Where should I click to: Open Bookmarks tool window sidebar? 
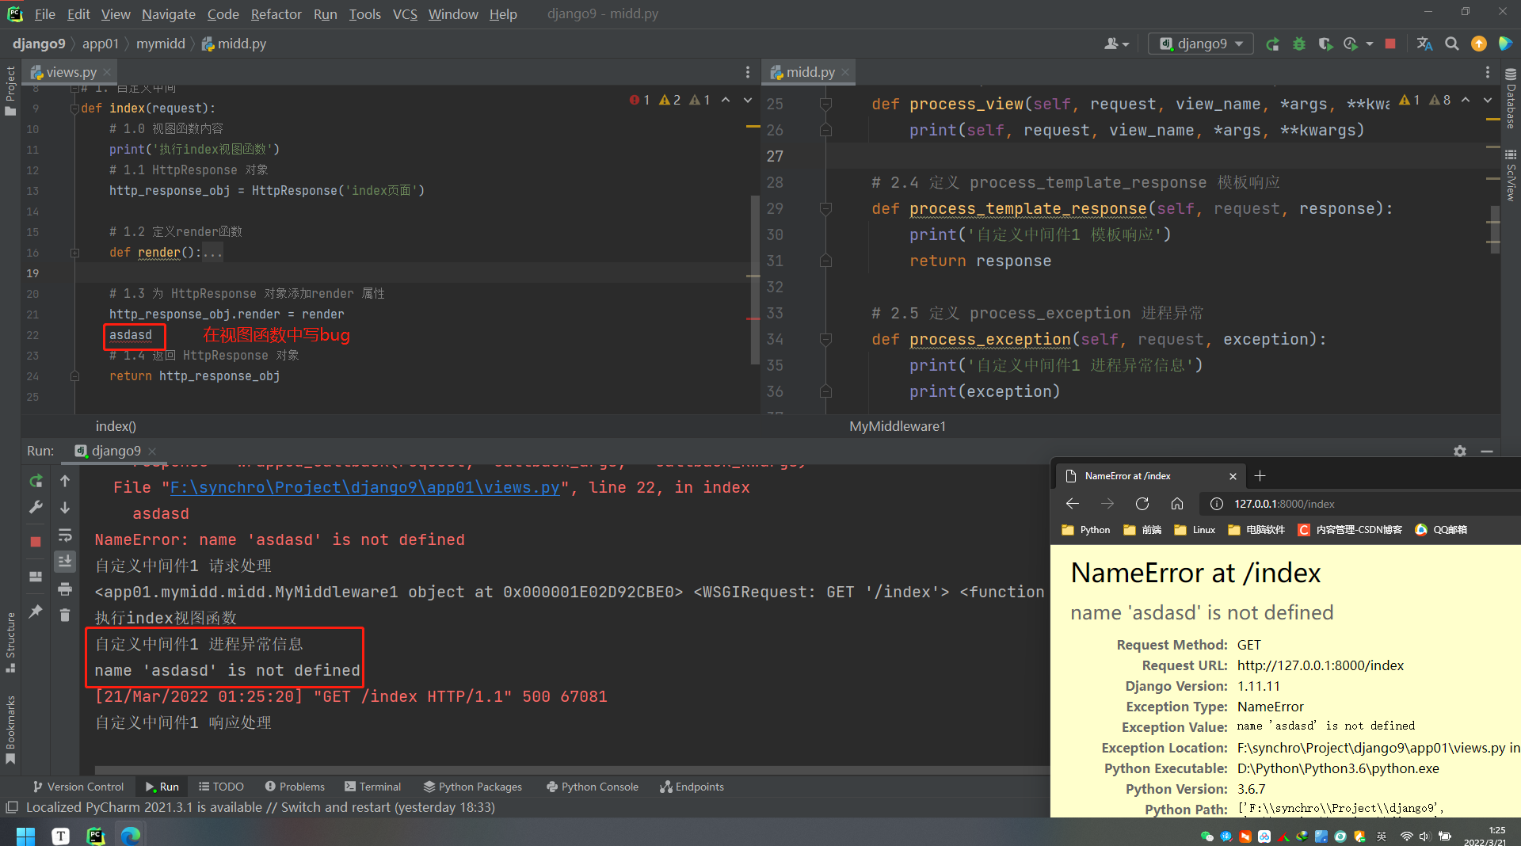(10, 729)
